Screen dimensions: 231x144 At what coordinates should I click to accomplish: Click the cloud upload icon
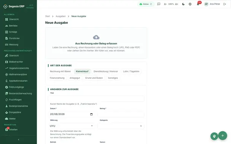click(x=96, y=37)
